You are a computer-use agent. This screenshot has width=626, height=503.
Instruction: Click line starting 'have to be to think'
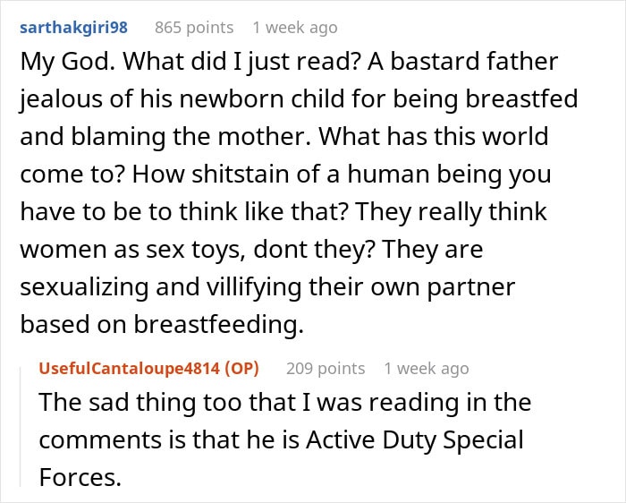point(283,212)
